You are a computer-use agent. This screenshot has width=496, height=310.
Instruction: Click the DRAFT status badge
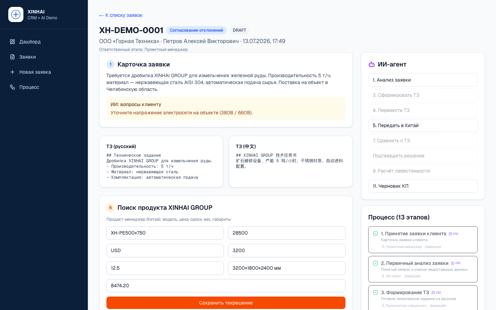[x=239, y=30]
